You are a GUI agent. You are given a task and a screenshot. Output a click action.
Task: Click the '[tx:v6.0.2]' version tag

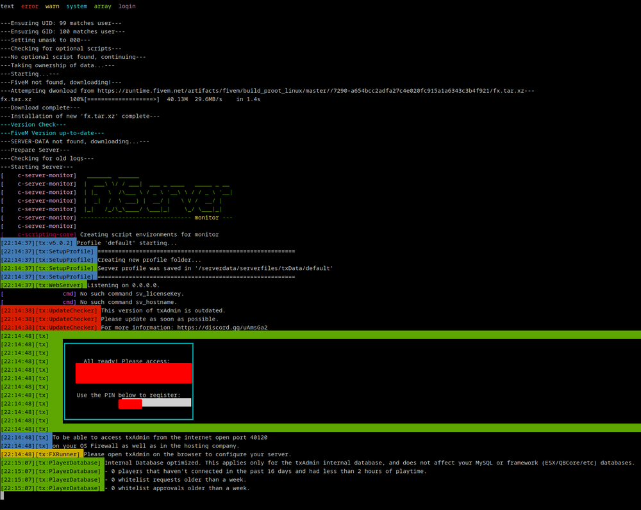tap(54, 243)
